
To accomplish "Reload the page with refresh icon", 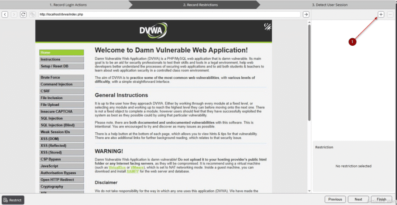I will (23, 14).
